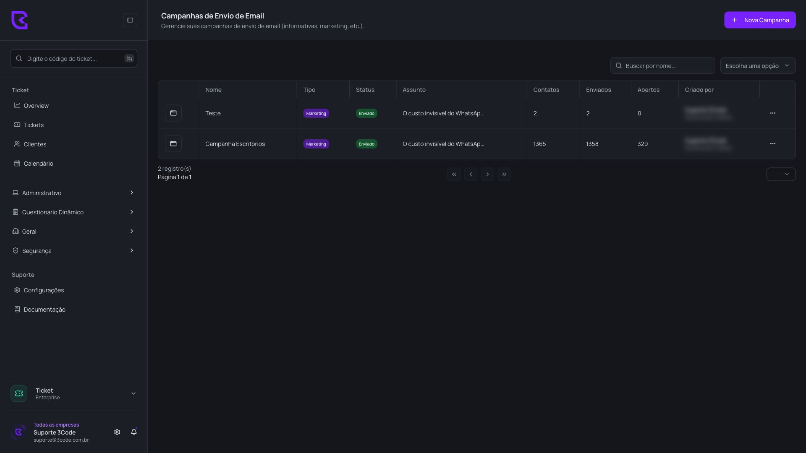The image size is (806, 453).
Task: Click the ticket search magnifier icon
Action: pos(19,59)
